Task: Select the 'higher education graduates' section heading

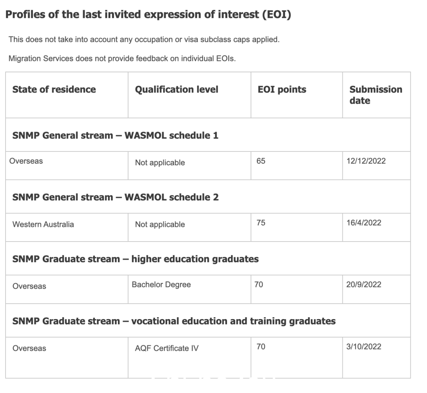Action: 135,259
